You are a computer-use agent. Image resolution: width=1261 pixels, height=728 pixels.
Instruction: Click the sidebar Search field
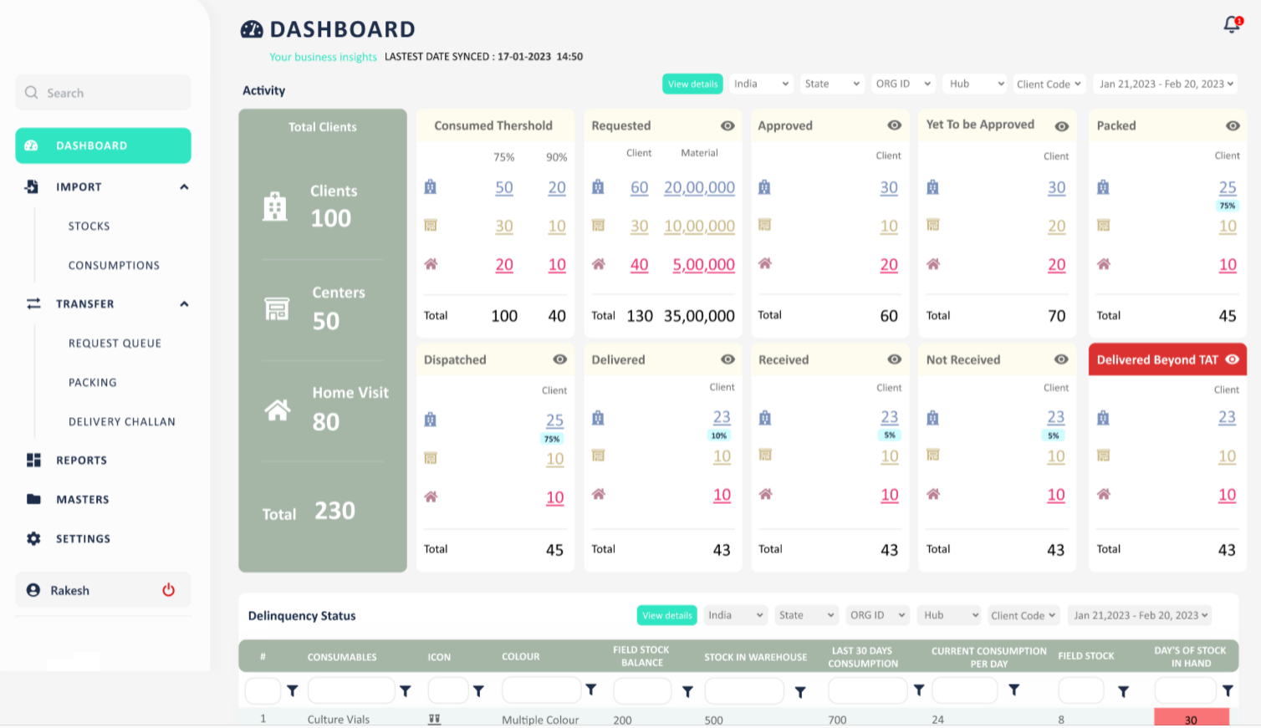coord(103,93)
